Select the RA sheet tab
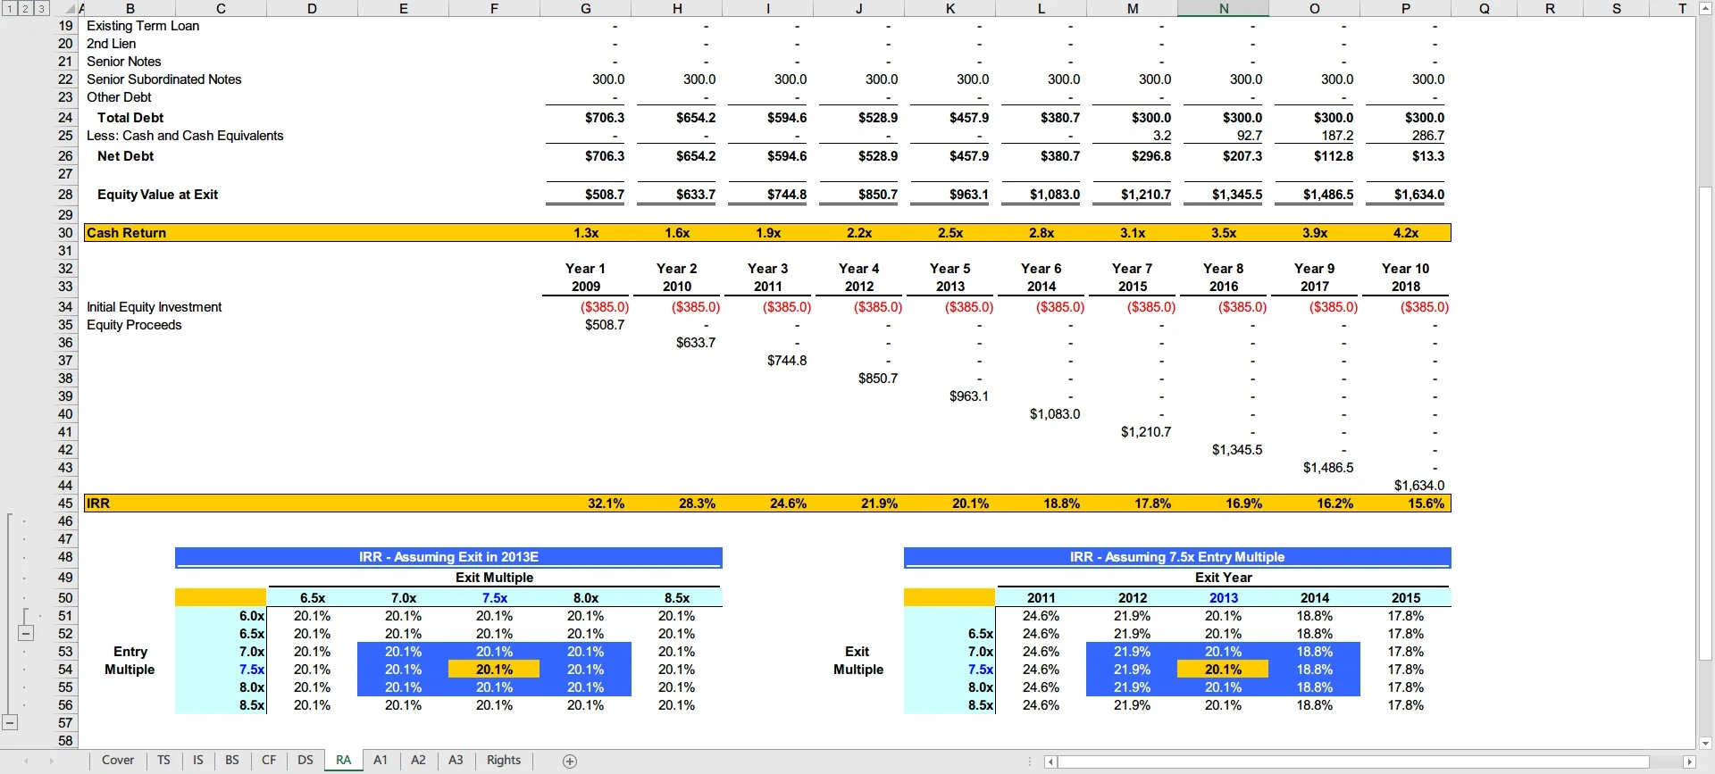The width and height of the screenshot is (1715, 774). (x=344, y=761)
